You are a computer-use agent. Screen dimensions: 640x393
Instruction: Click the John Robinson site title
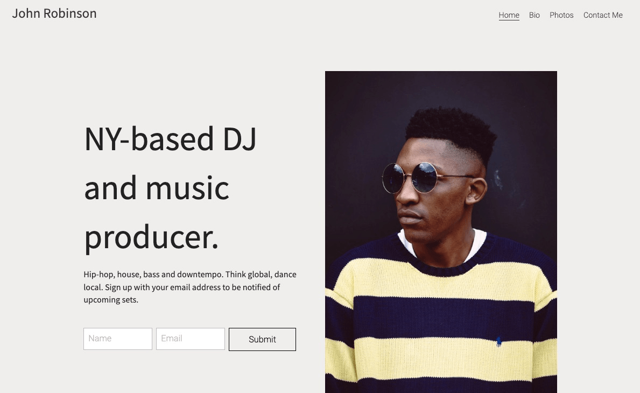54,13
